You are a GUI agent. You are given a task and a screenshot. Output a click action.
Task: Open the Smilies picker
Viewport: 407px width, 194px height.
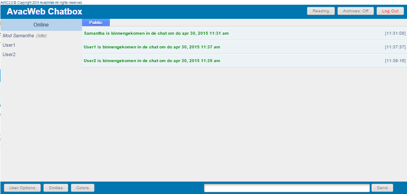pos(56,188)
